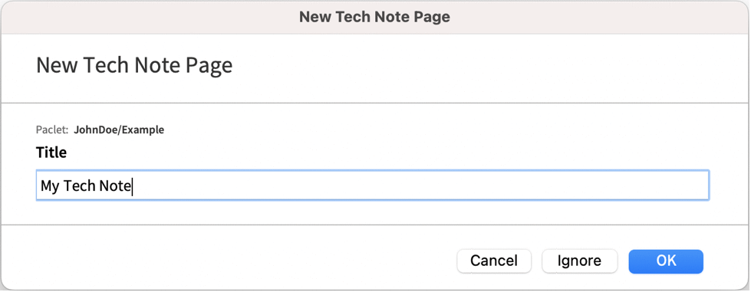
Task: Choose the Ignore button
Action: coord(579,261)
